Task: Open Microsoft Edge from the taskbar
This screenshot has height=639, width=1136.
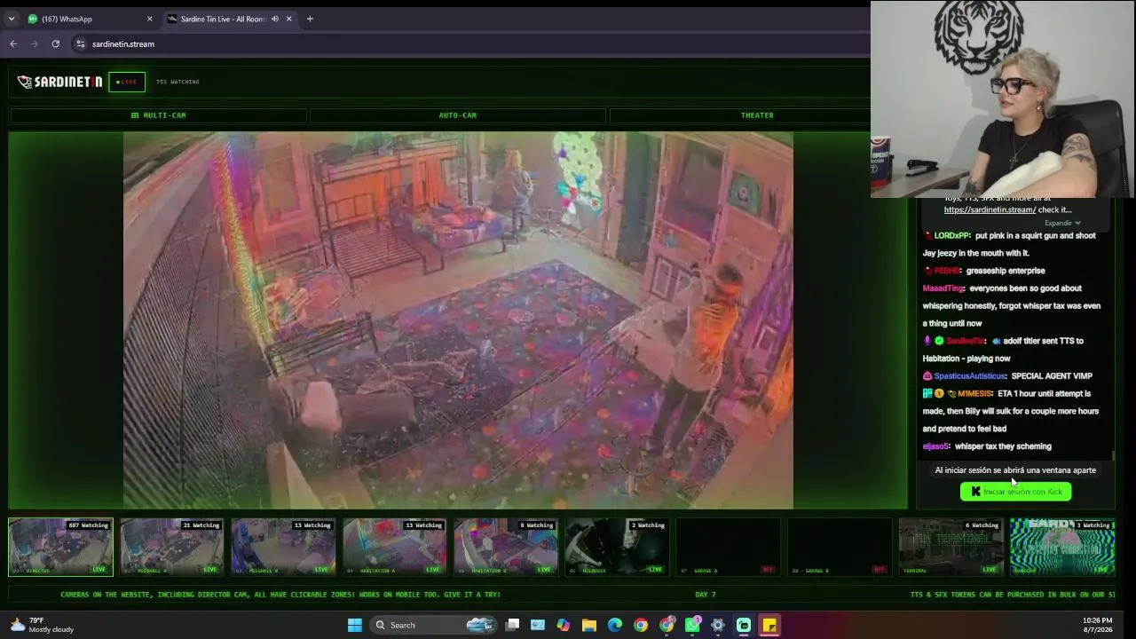Action: point(615,625)
